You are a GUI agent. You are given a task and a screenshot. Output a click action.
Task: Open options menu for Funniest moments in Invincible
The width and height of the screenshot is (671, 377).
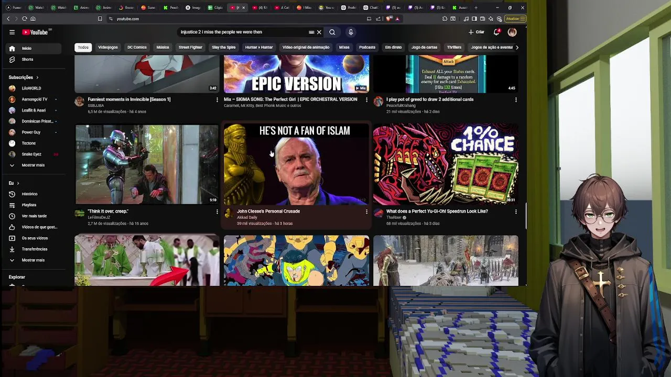tap(217, 99)
